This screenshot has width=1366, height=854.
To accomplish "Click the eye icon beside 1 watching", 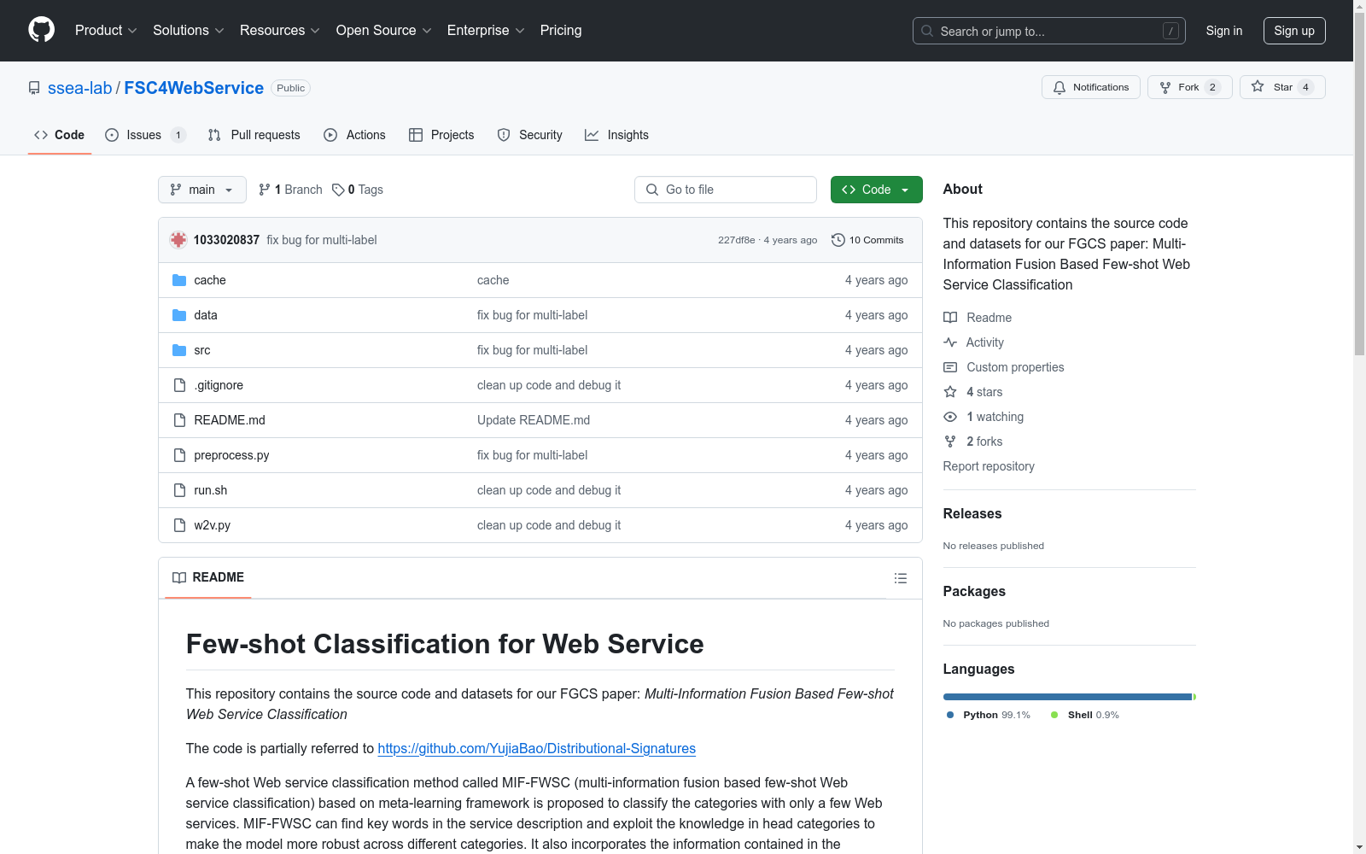I will (x=950, y=417).
